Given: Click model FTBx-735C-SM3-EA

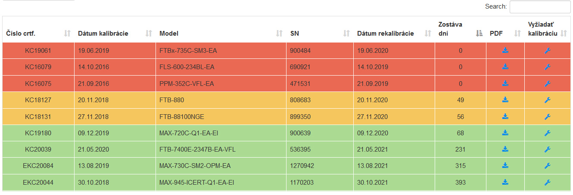Looking at the screenshot, I should (x=188, y=51).
